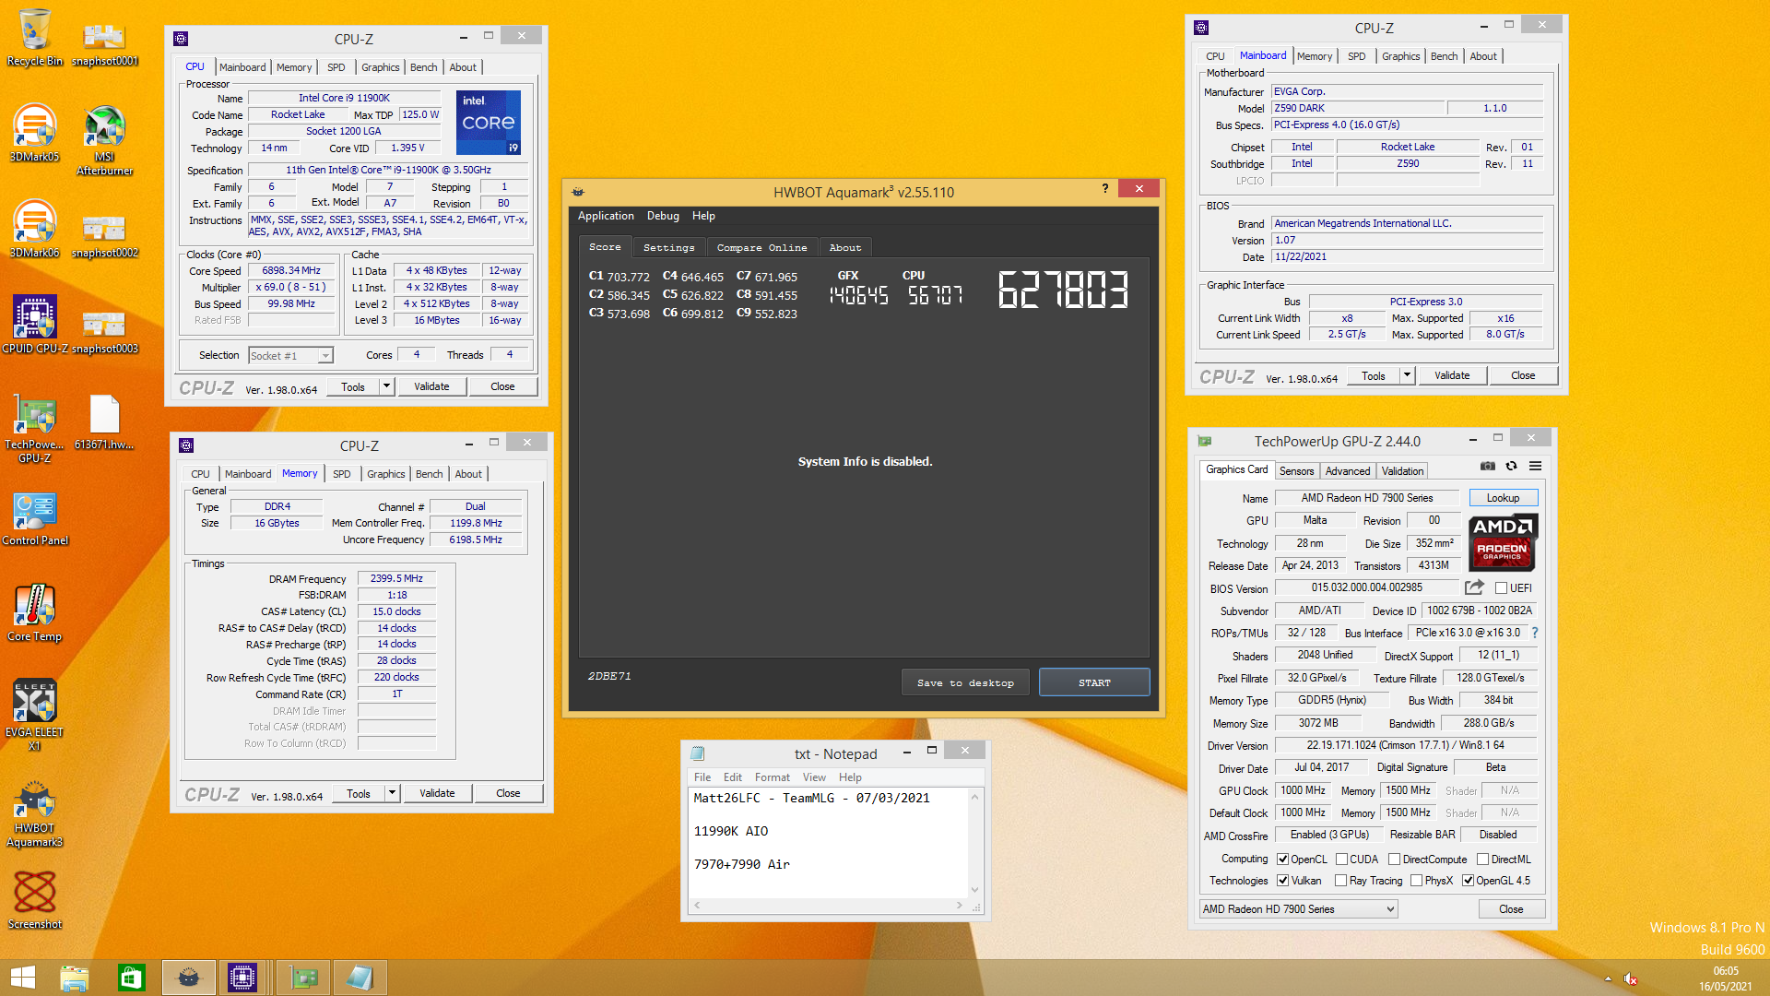Click the bus interface question mark in GPU-Z

pos(1535,633)
